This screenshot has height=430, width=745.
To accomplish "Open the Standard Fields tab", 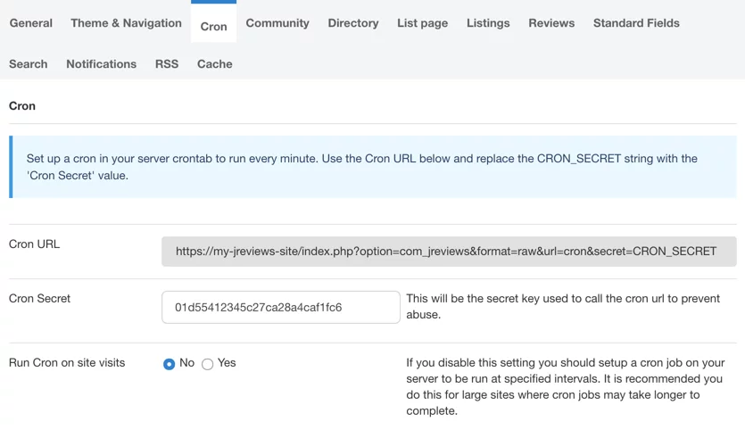I will click(x=636, y=23).
